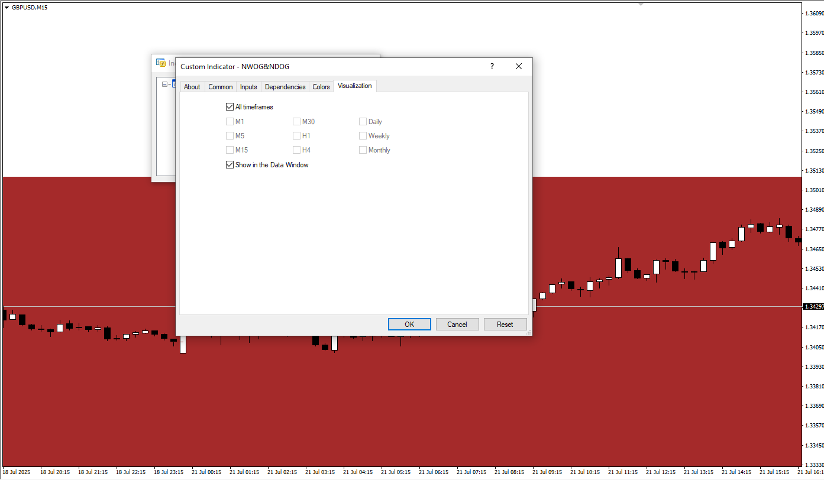Open the Colors tab

click(x=321, y=87)
